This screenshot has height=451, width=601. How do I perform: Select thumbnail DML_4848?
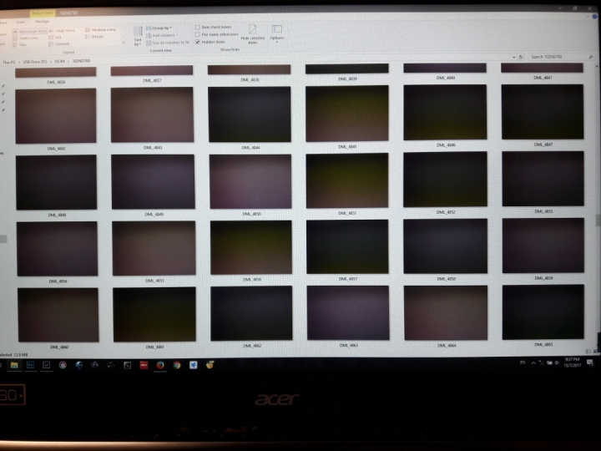click(x=57, y=183)
